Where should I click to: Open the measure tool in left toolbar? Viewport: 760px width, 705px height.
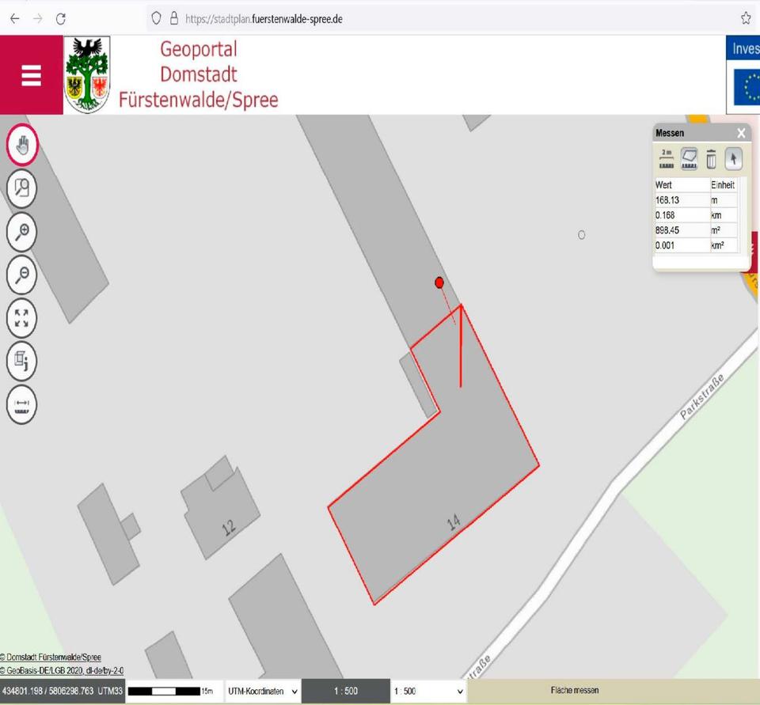click(x=22, y=405)
